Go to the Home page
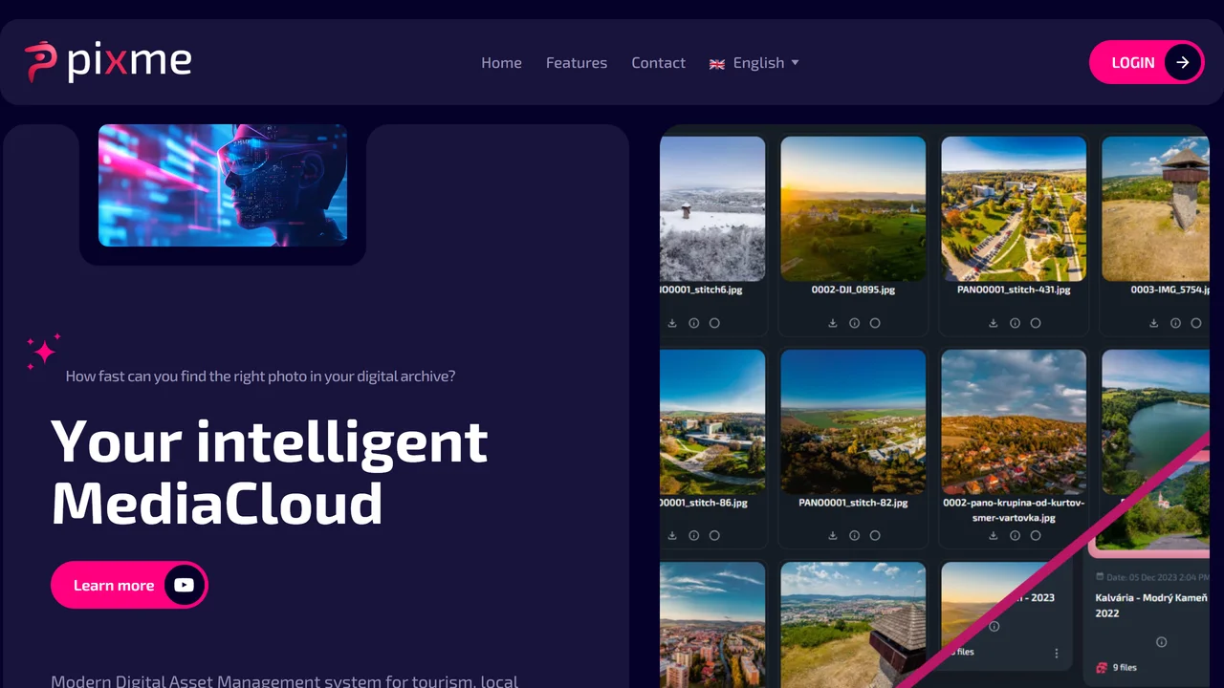1224x688 pixels. (501, 63)
